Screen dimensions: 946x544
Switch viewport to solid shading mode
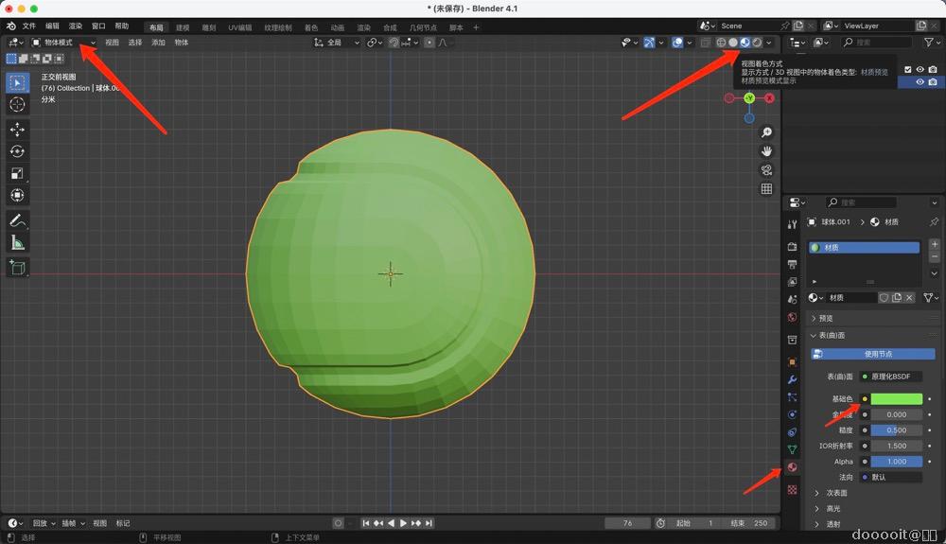(733, 43)
